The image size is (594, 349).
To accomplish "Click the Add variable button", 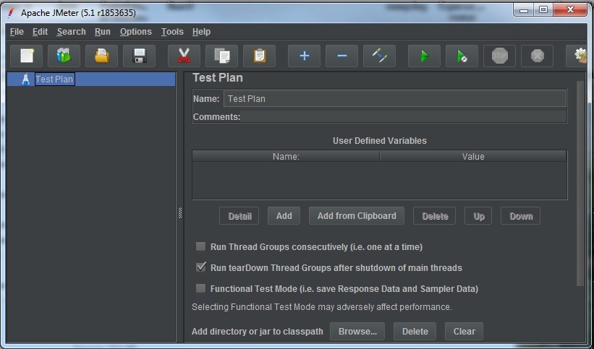I will click(284, 216).
